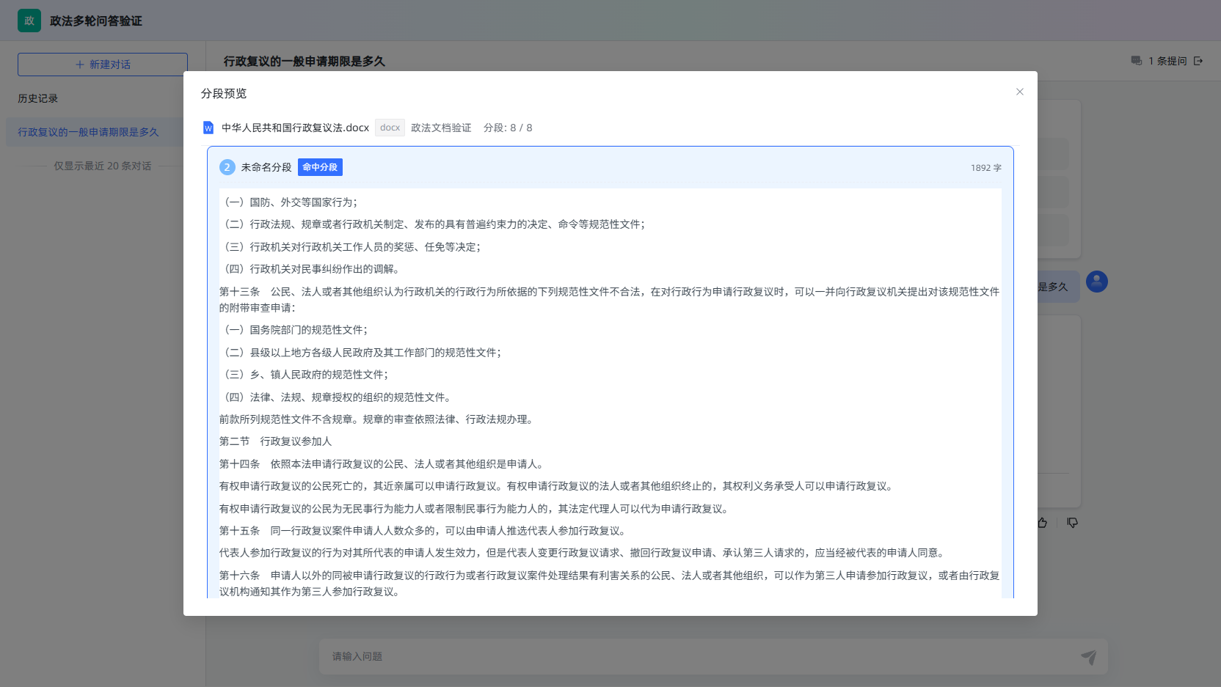The image size is (1221, 687).
Task: Click the 第十五条 paragraph text
Action: click(x=423, y=531)
